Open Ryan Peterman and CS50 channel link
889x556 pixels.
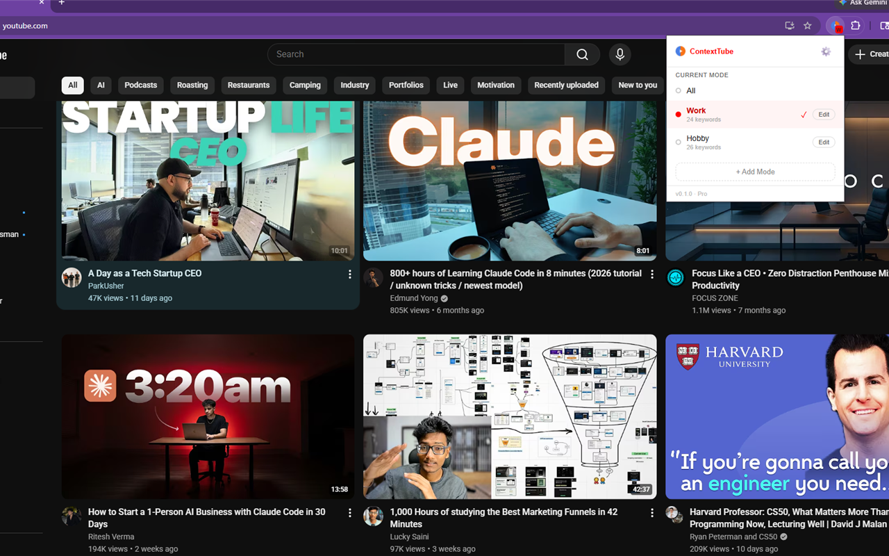click(733, 537)
